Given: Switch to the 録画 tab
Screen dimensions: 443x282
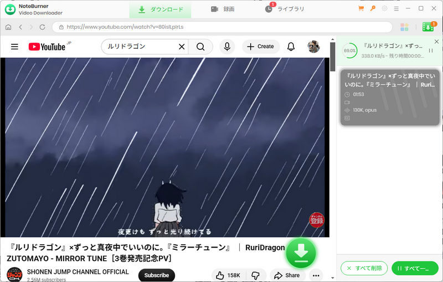Looking at the screenshot, I should (223, 9).
